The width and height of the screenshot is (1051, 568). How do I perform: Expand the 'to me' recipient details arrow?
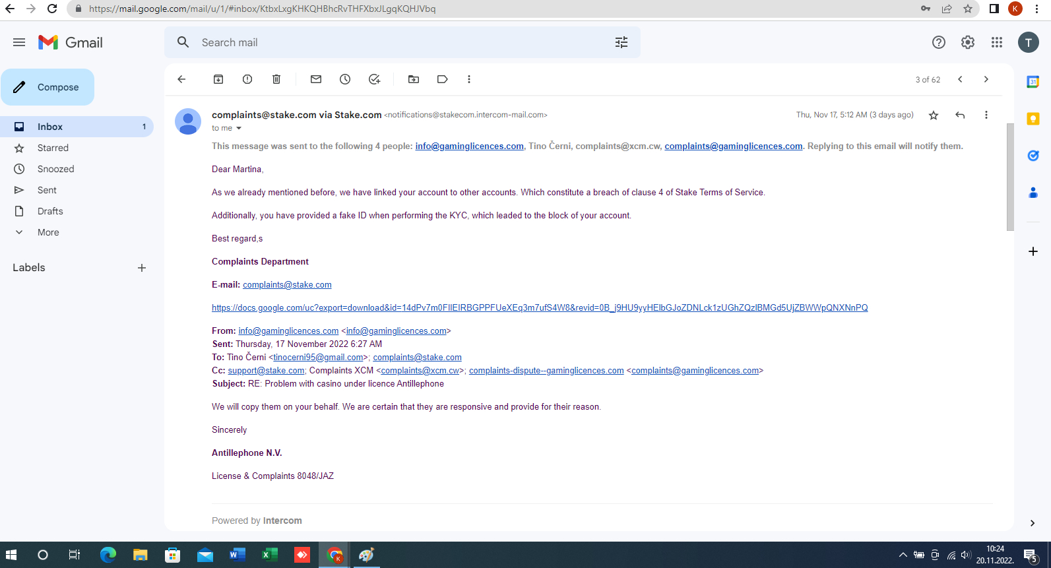click(x=239, y=128)
